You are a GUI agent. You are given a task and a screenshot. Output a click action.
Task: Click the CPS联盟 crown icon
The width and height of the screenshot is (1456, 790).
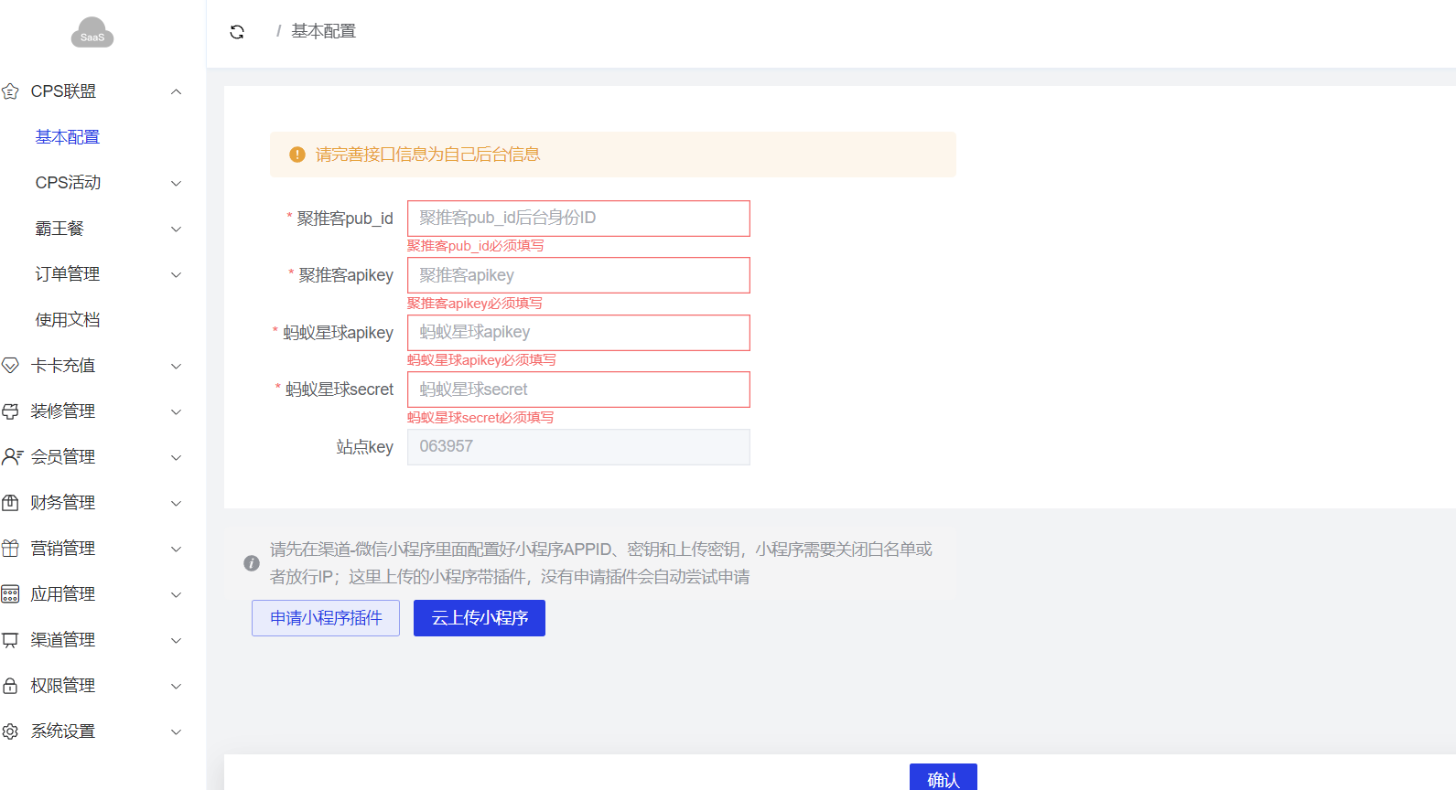click(10, 91)
